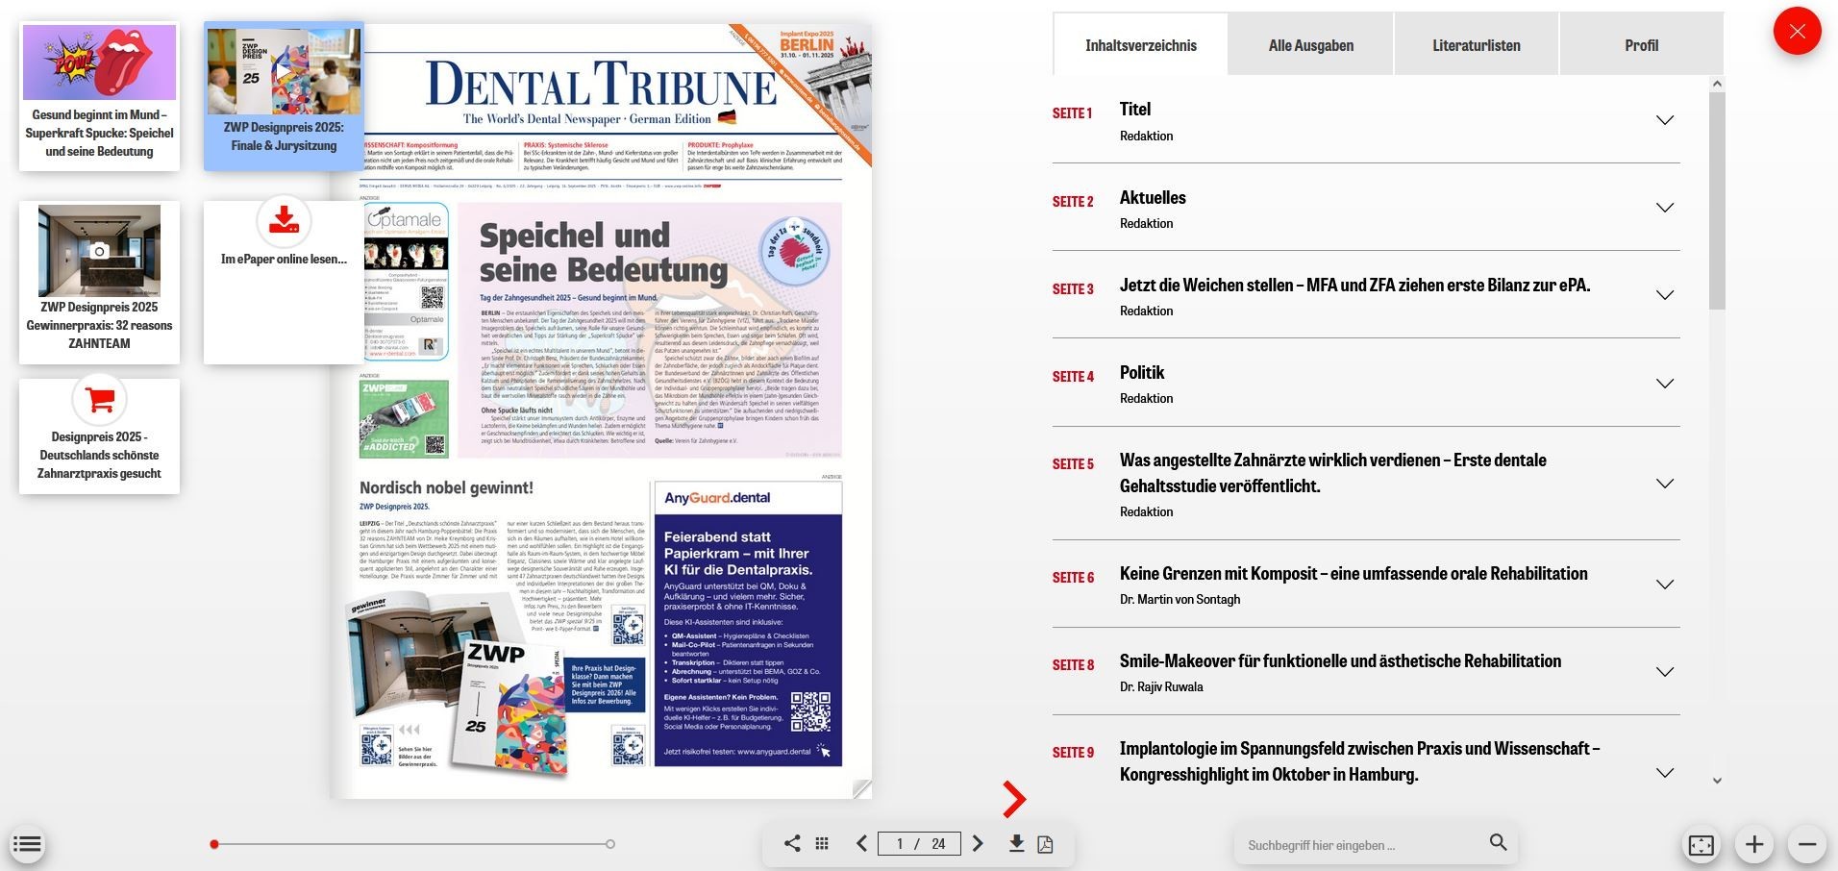Open the Alle Ausgaben tab
Viewport: 1838px width, 871px height.
point(1310,45)
